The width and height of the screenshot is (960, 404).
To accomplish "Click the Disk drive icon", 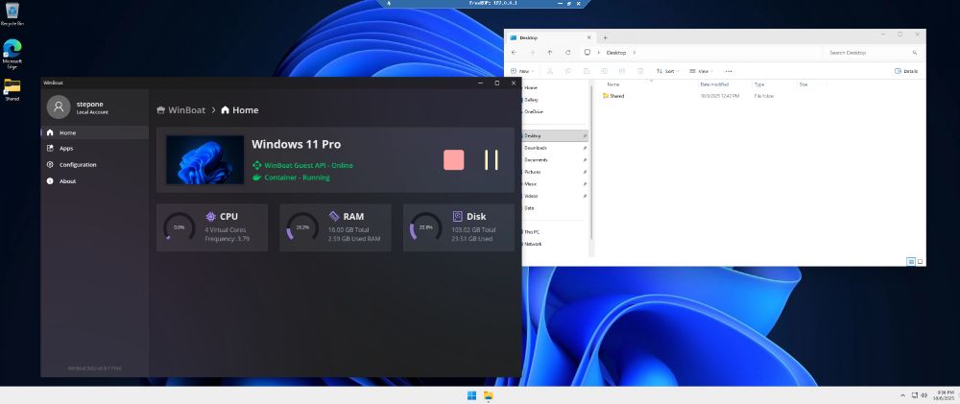I will coord(457,216).
